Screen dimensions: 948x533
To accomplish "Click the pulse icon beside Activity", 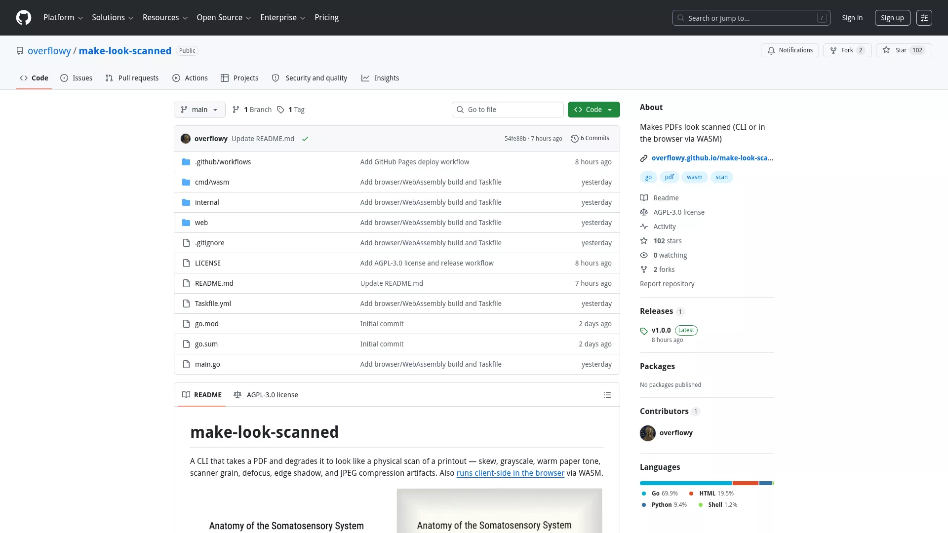I will pos(644,227).
